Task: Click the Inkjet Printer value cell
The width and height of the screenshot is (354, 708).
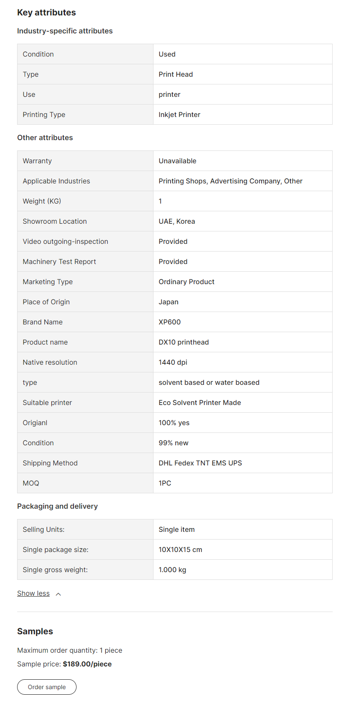Action: click(x=180, y=115)
